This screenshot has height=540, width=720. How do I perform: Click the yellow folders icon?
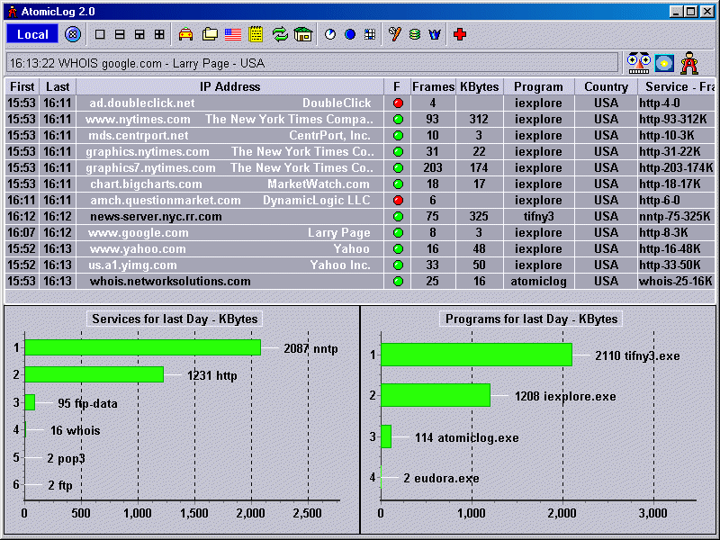210,34
